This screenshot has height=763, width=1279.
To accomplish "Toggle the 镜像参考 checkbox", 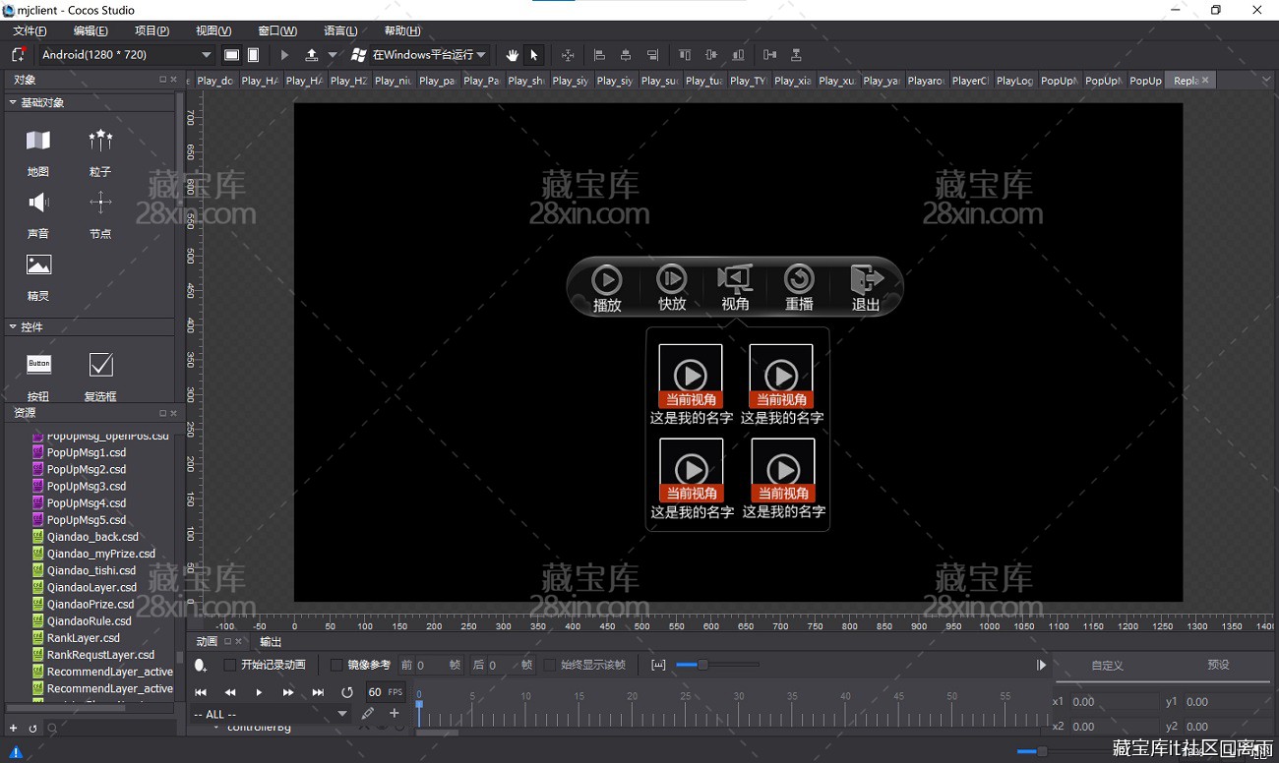I will pyautogui.click(x=336, y=666).
